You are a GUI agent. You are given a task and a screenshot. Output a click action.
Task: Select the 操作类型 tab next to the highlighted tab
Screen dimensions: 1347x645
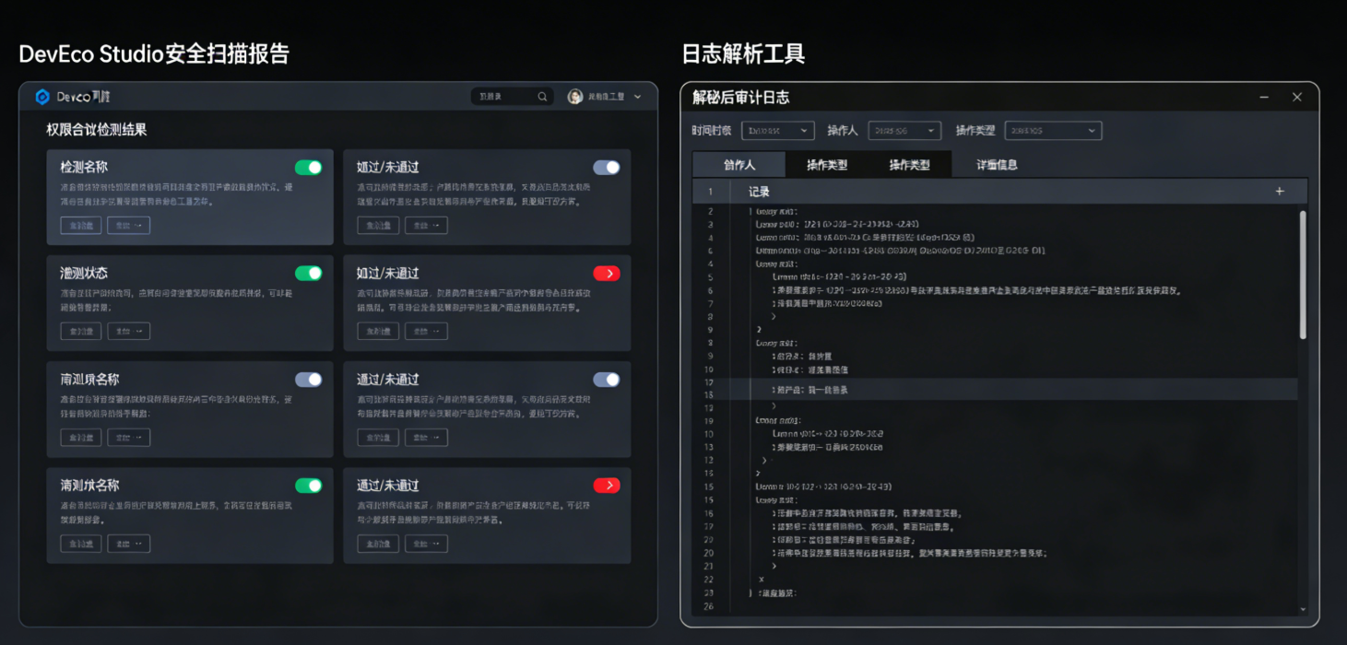[x=827, y=165]
